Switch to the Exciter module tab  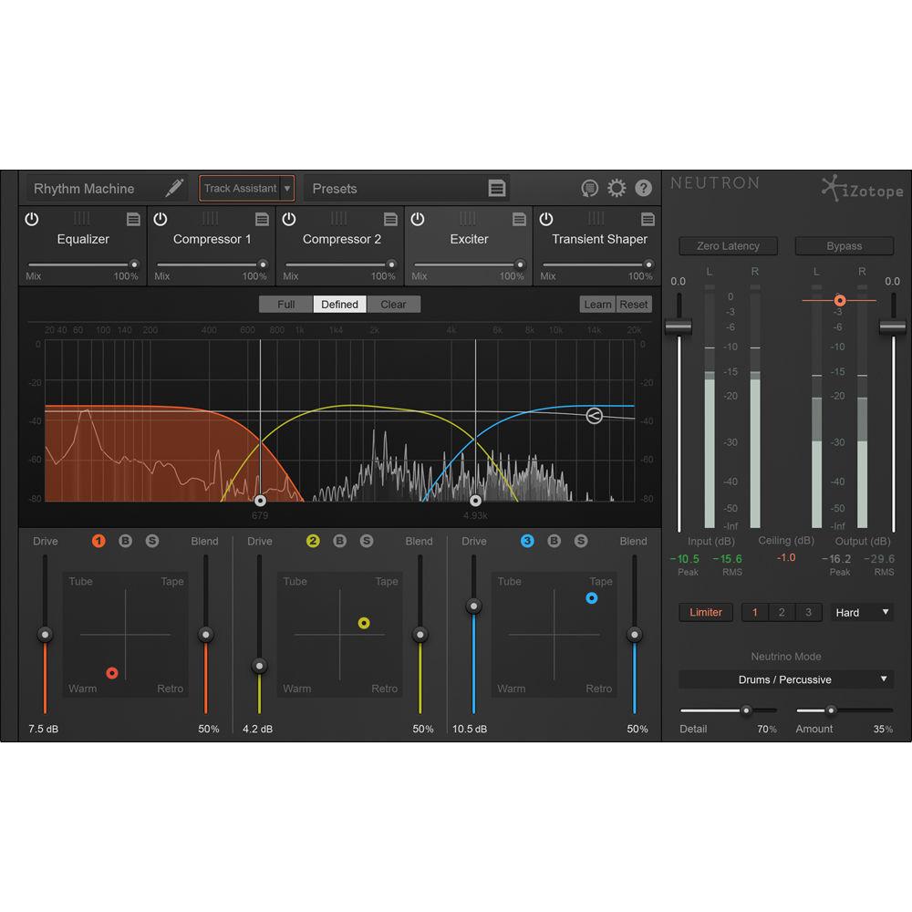pos(469,239)
